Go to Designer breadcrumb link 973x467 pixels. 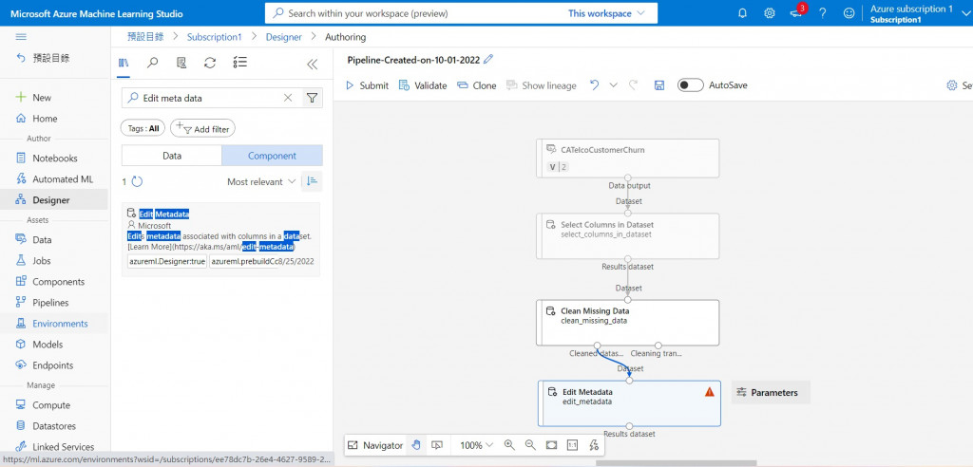(283, 37)
